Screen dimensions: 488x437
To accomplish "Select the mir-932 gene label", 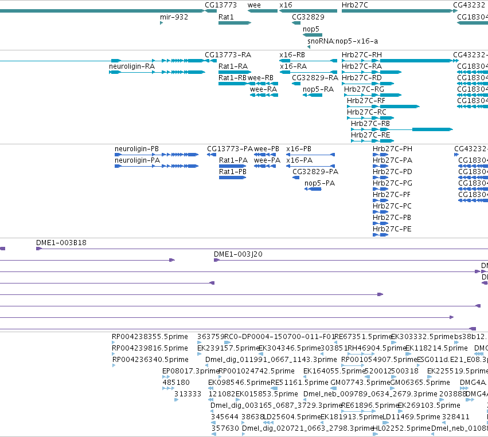I will tap(174, 17).
